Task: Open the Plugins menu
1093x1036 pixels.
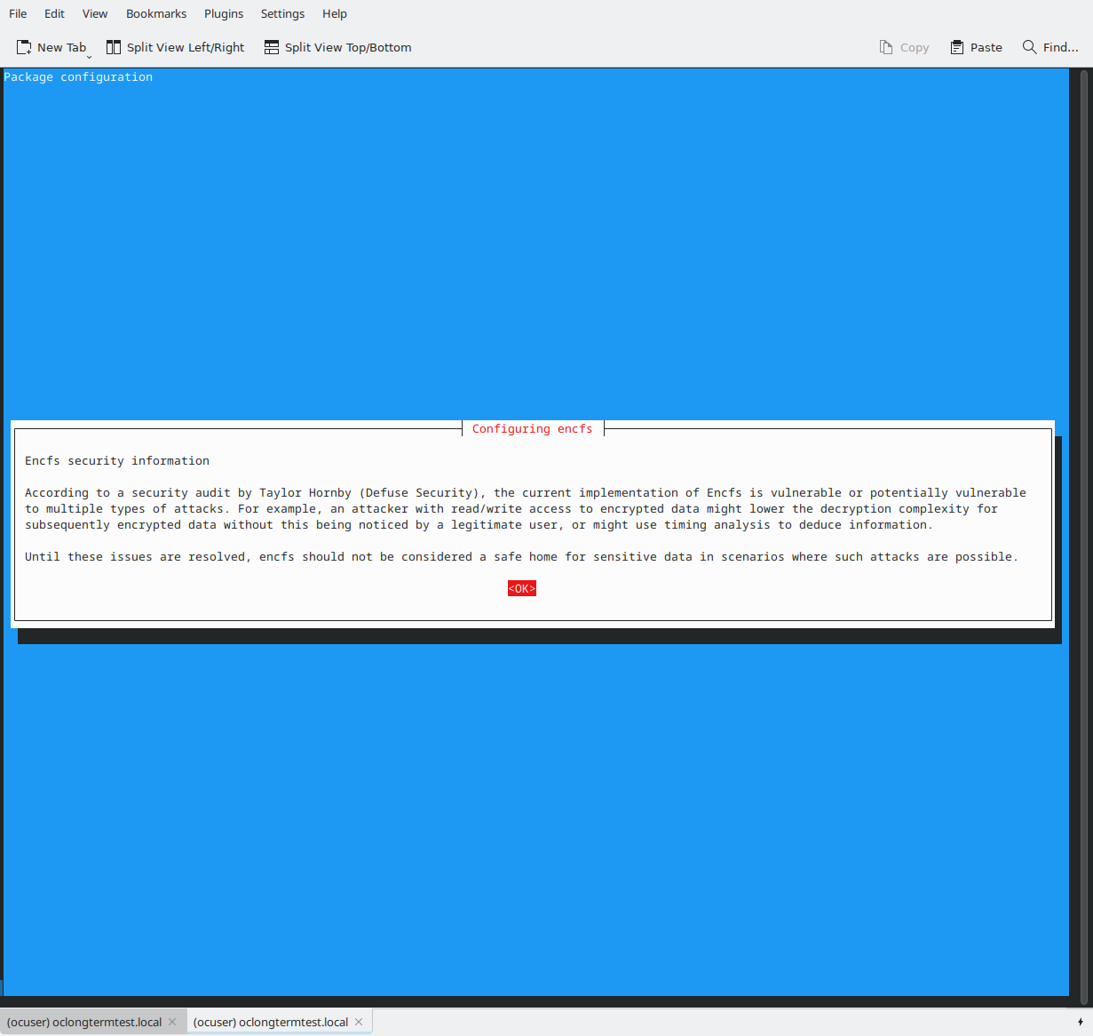Action: pyautogui.click(x=224, y=13)
